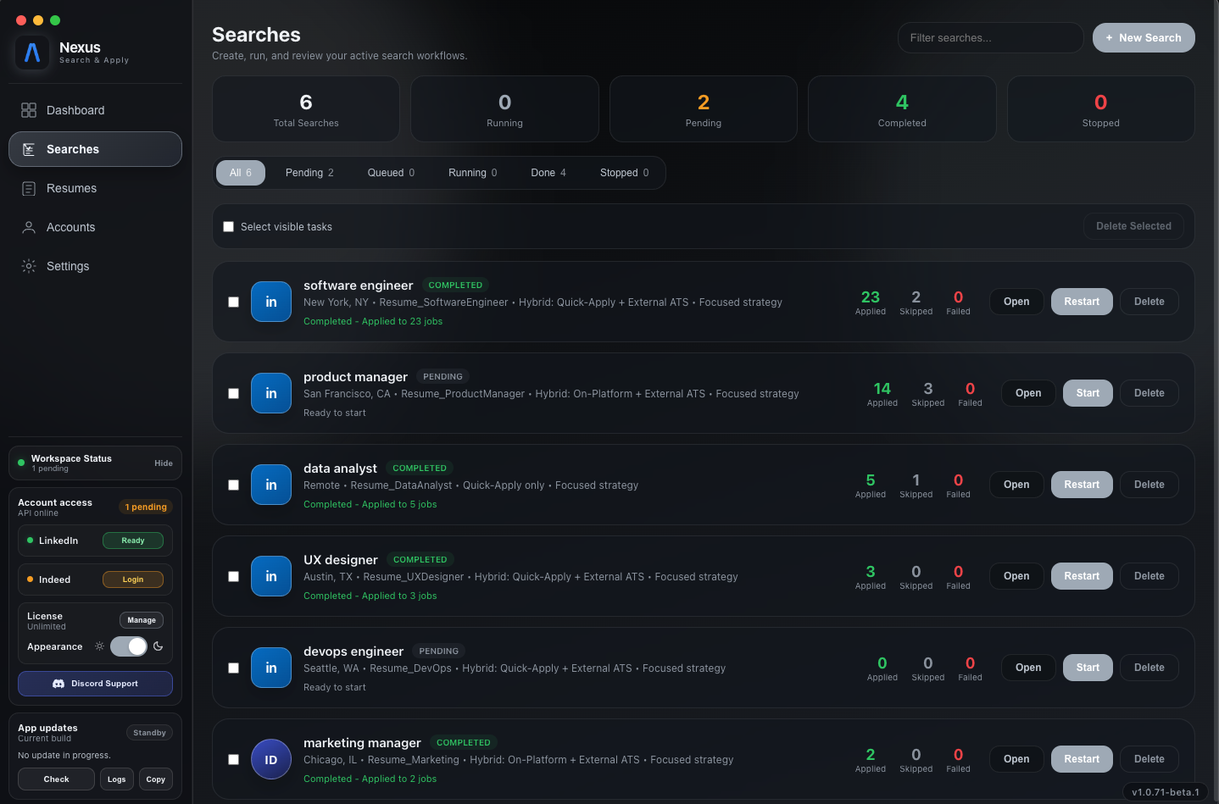Flip the Appearance theme toggle

point(128,646)
